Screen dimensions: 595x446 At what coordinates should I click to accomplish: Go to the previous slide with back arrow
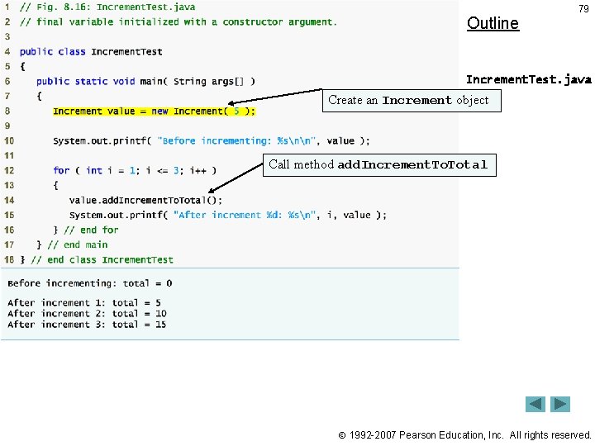(535, 404)
